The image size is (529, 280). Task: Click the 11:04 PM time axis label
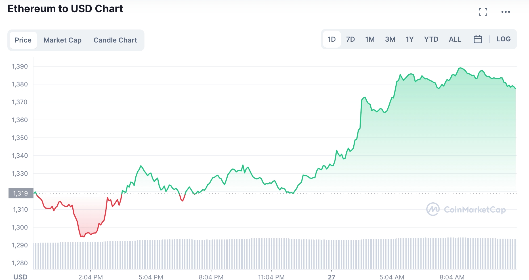click(271, 277)
